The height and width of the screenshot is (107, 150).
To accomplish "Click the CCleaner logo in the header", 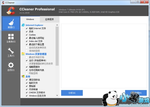I will pyautogui.click(x=11, y=11).
